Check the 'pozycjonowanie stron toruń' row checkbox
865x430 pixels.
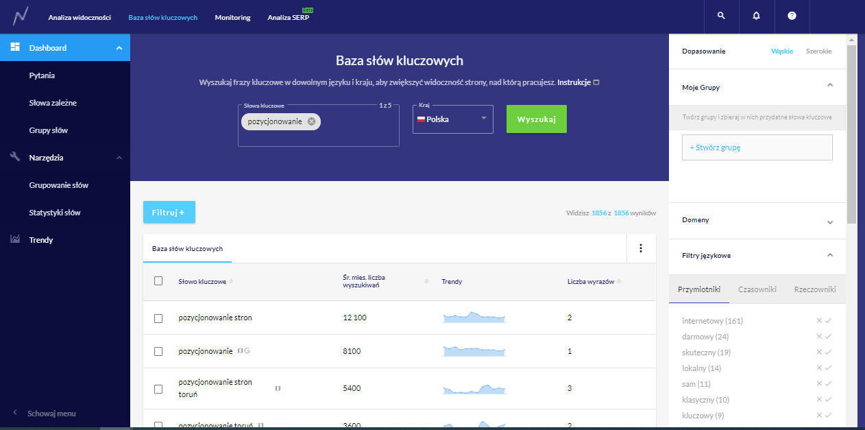pyautogui.click(x=158, y=389)
